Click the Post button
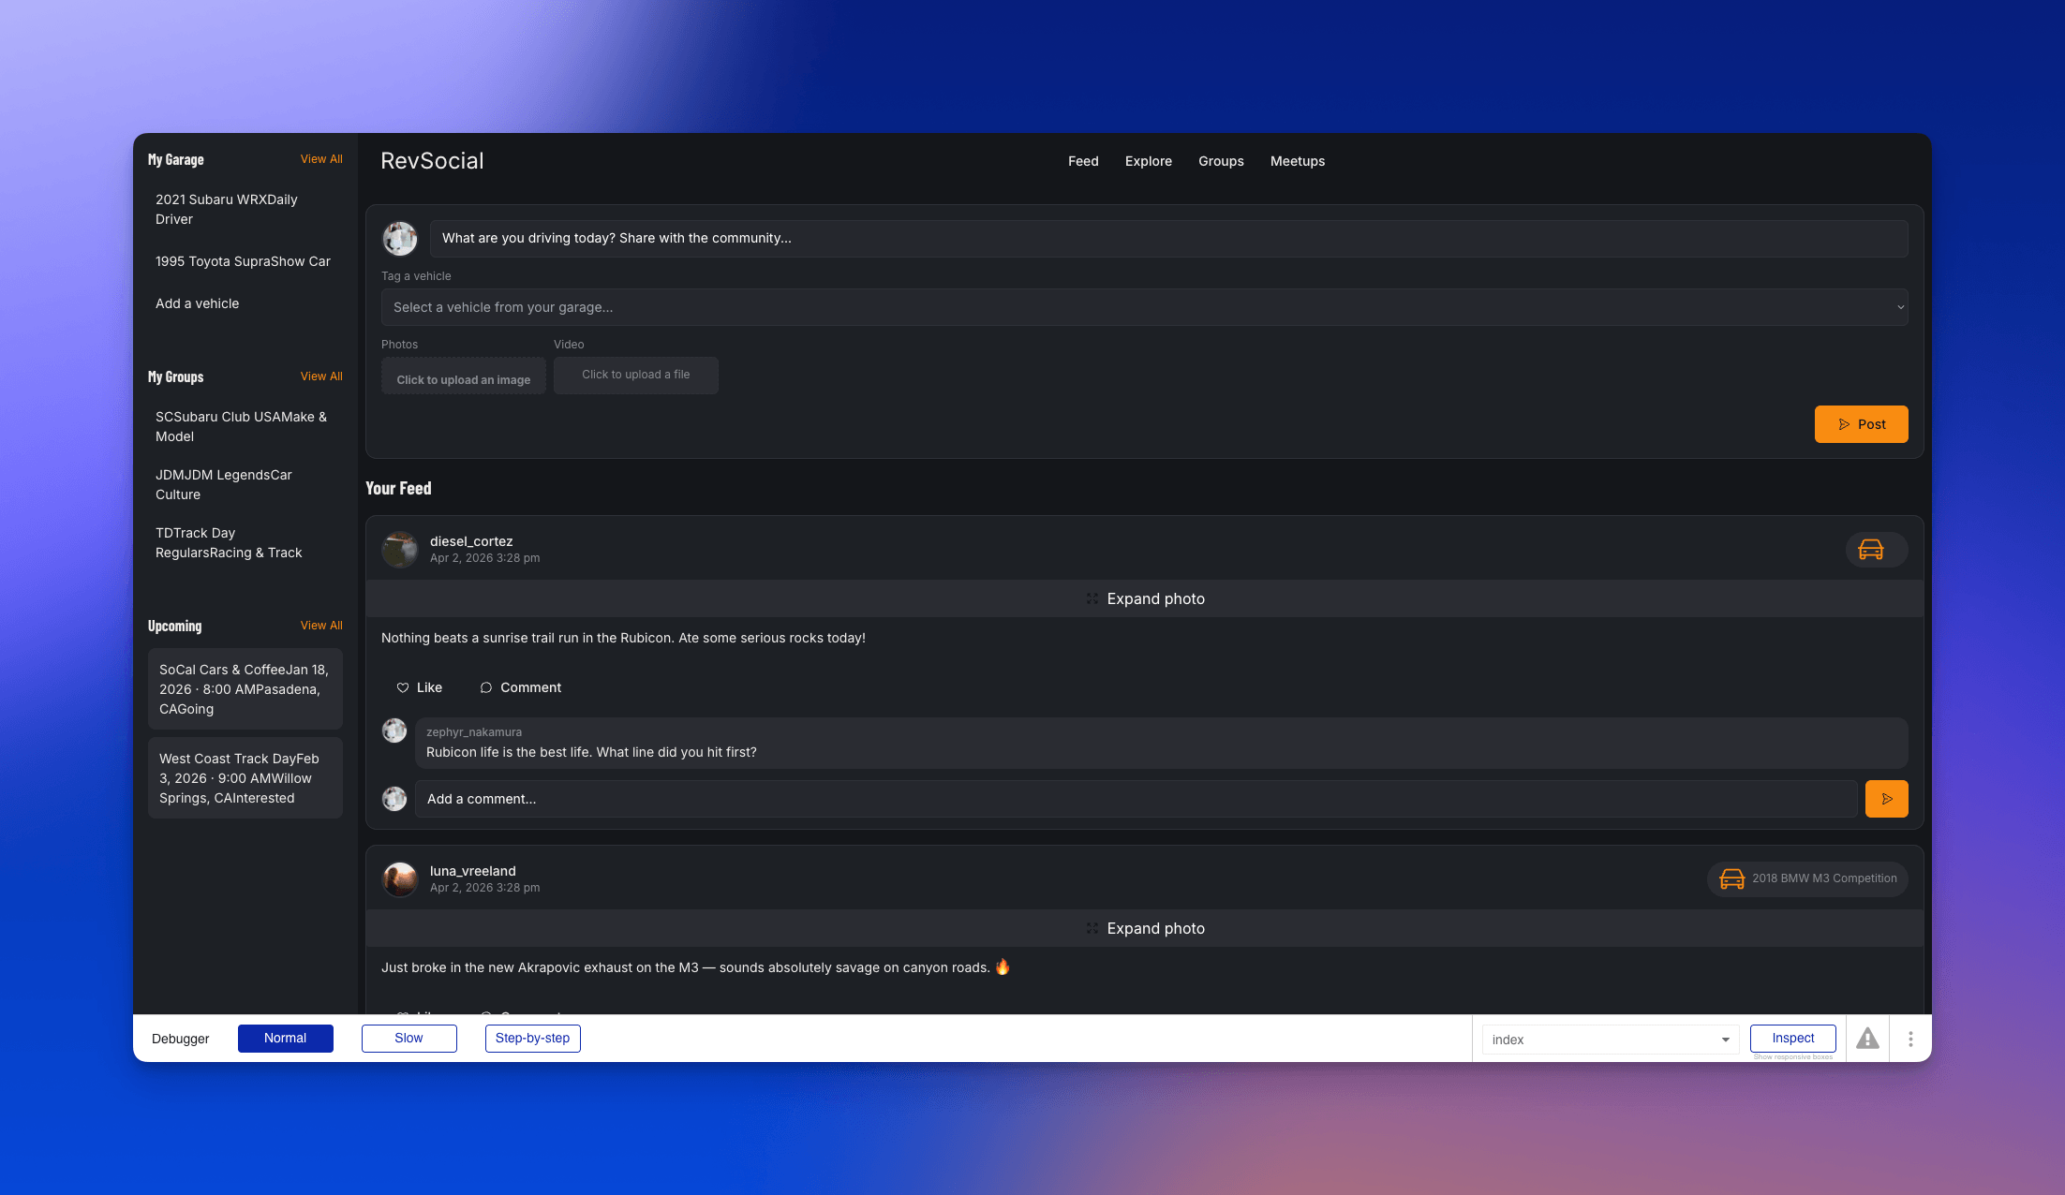 pos(1861,423)
